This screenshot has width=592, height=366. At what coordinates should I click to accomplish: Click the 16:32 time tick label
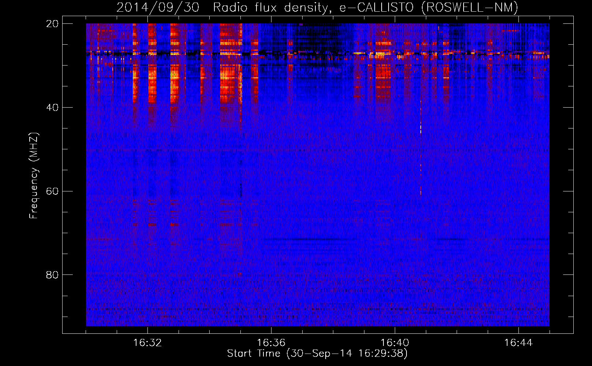tap(147, 343)
